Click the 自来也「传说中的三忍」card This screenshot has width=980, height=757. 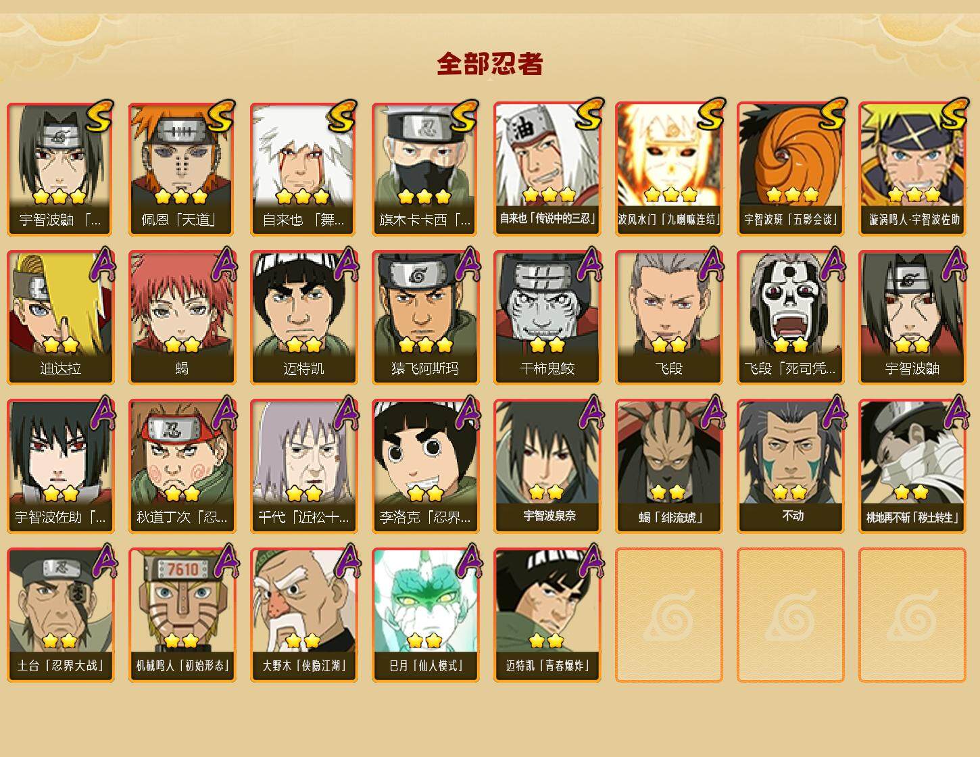pyautogui.click(x=547, y=169)
